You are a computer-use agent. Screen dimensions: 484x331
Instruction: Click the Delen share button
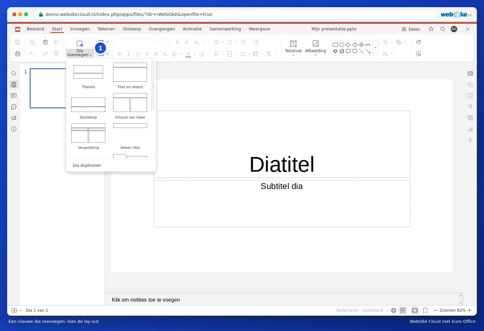(411, 29)
